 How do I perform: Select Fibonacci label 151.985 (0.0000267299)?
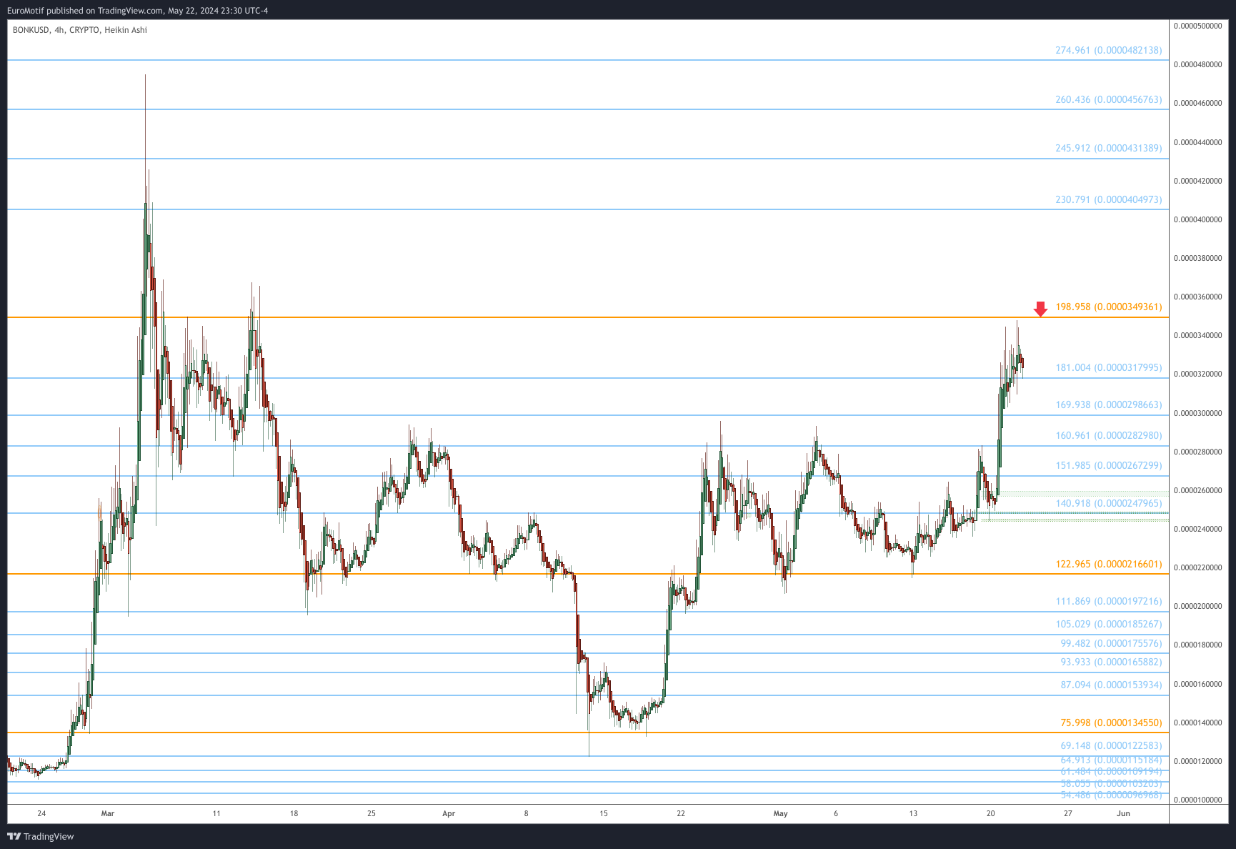pos(1109,465)
